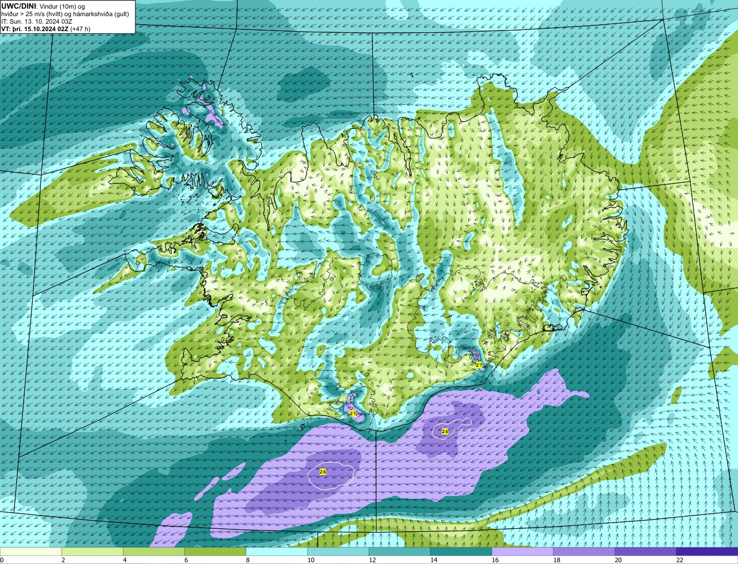Screen dimensions: 738x564
Task: Click the '8' tick label on the color scale
Action: coord(247,560)
